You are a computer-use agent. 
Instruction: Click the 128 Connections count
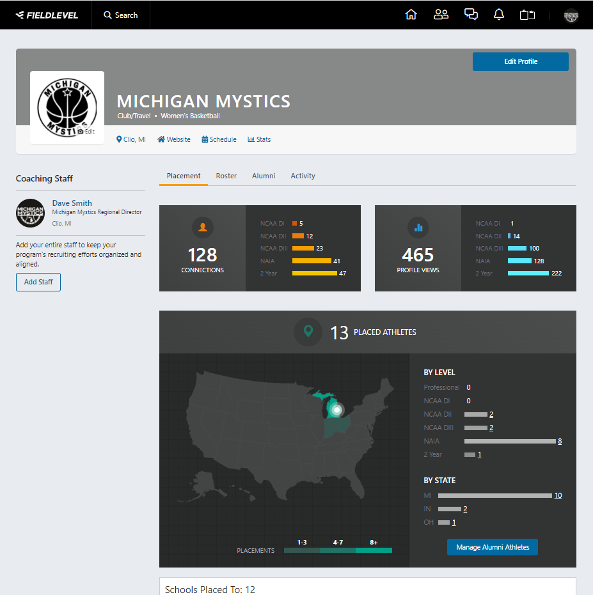[x=203, y=255]
